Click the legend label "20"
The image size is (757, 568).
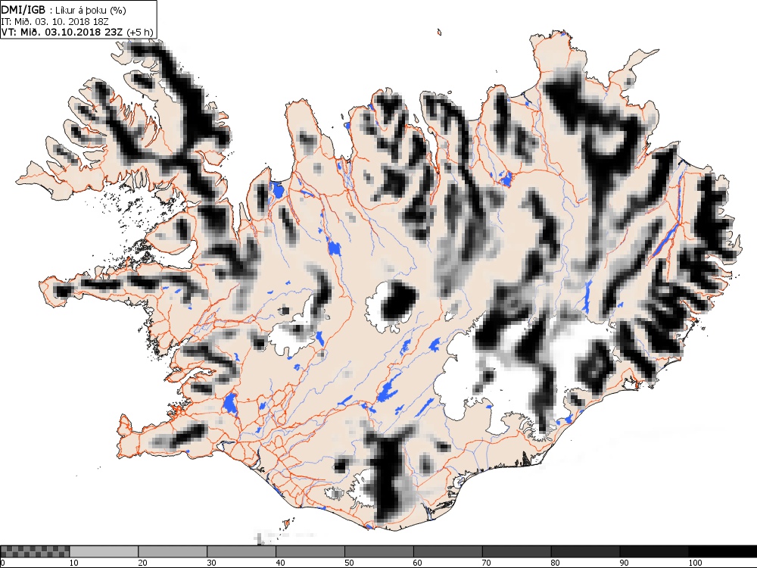(x=143, y=563)
